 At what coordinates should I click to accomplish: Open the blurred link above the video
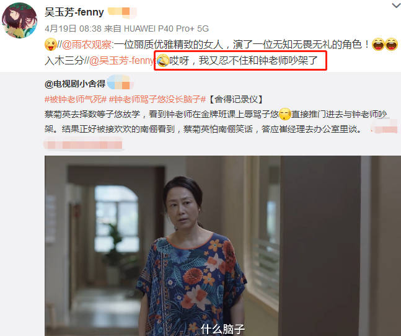point(84,144)
